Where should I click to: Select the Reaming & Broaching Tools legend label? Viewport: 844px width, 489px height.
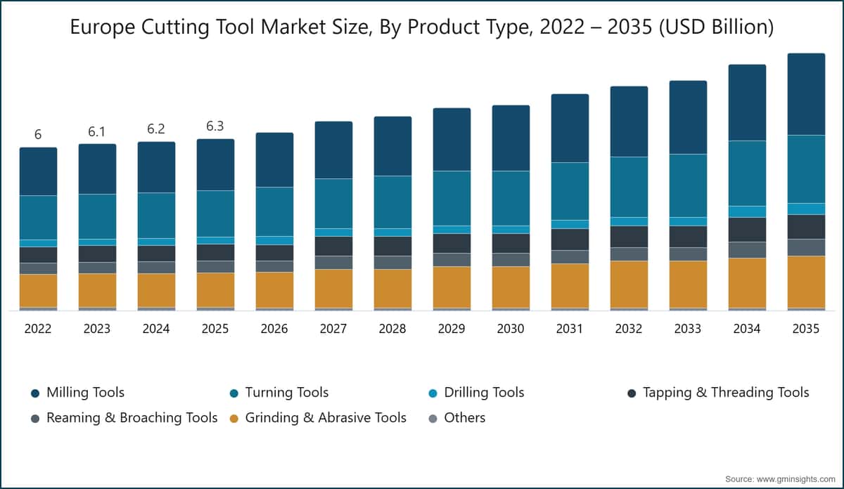(x=132, y=418)
